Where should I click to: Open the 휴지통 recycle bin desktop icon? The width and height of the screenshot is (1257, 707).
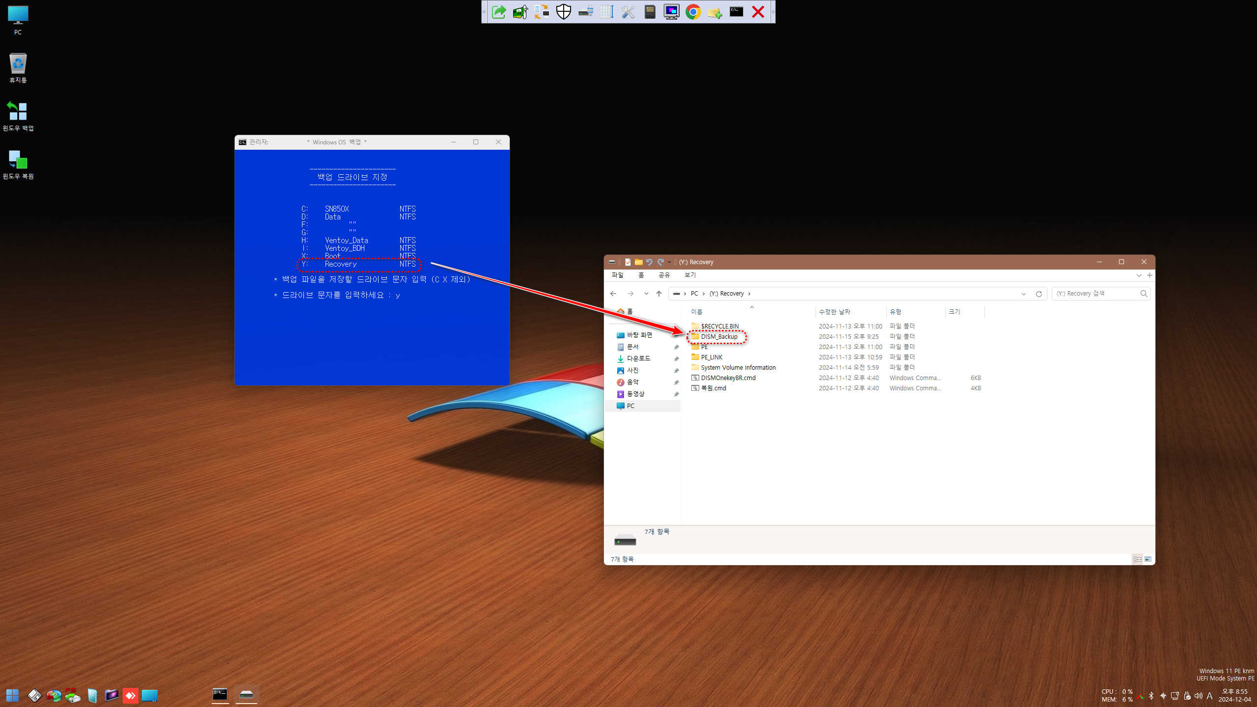(x=18, y=68)
